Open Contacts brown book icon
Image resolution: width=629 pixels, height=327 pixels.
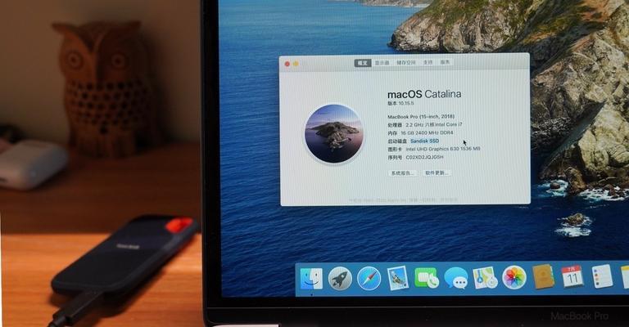pos(543,276)
